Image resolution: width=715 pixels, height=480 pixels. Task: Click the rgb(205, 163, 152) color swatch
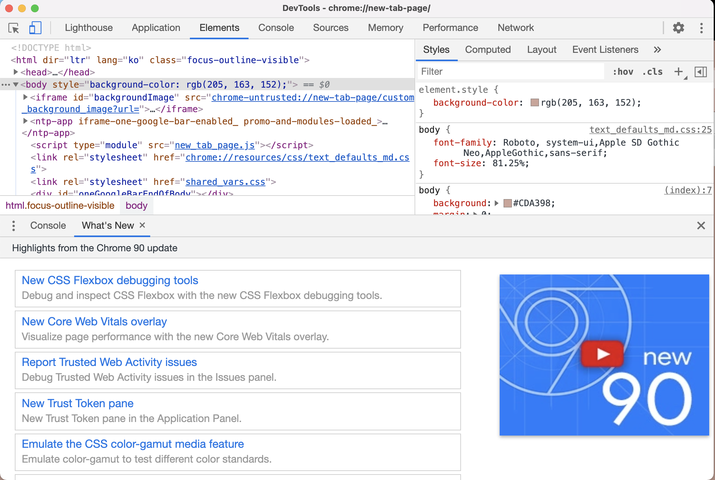534,103
